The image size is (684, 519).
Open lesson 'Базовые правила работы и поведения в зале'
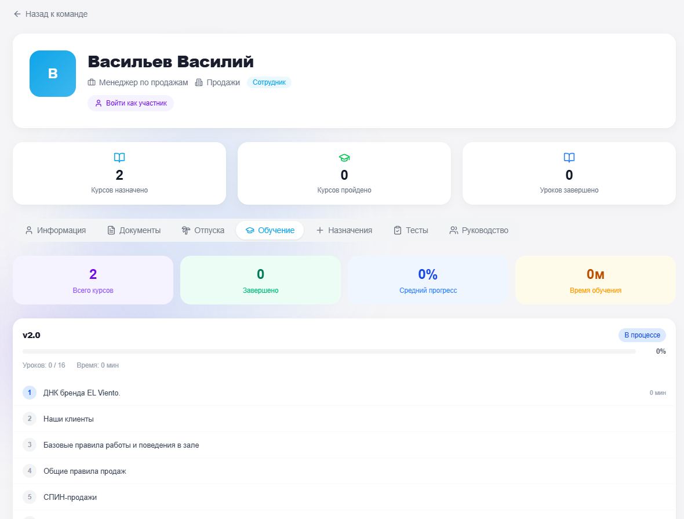(x=344, y=445)
